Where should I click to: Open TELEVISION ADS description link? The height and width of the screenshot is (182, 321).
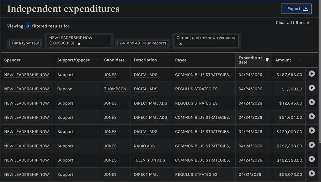[x=149, y=160]
